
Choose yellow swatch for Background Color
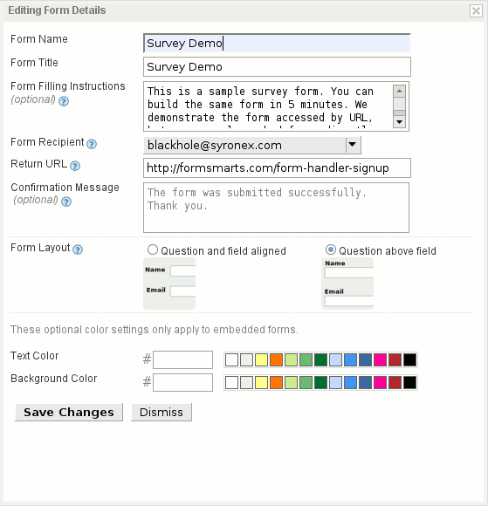click(261, 382)
